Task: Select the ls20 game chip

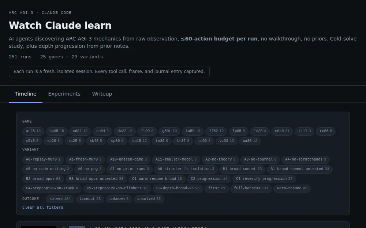Action: pos(260,131)
